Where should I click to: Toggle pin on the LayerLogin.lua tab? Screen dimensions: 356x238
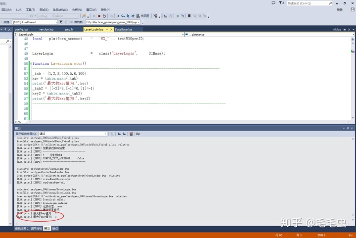[x=107, y=30]
